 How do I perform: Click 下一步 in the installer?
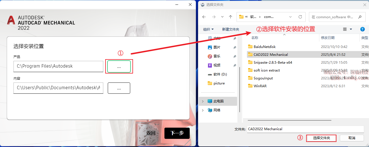pos(177,133)
